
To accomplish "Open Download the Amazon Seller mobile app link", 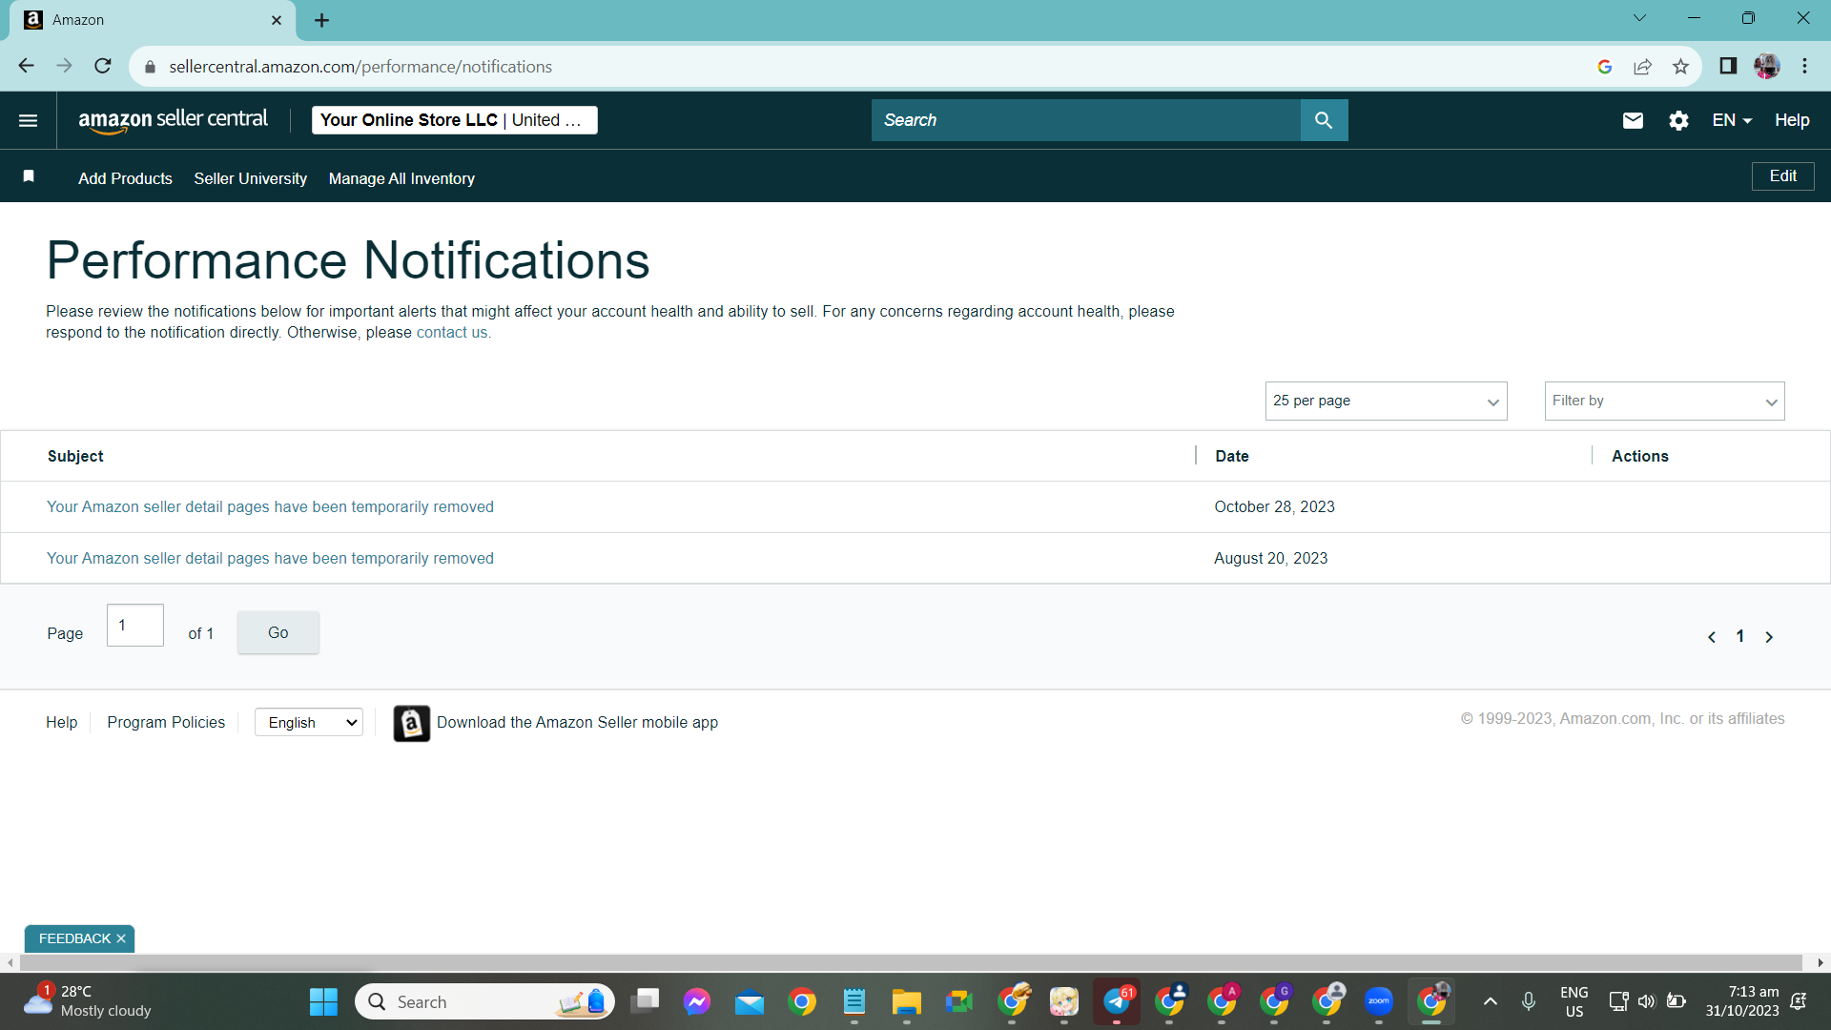I will coord(577,723).
